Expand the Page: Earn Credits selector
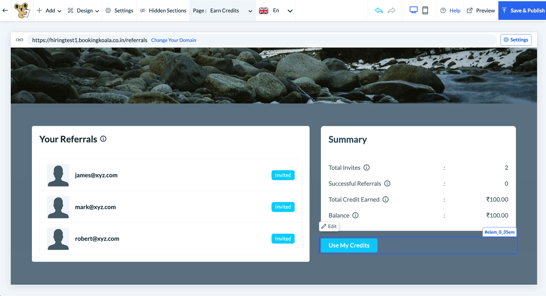 coord(222,10)
